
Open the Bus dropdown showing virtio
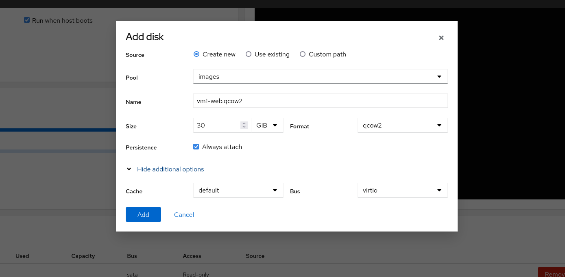tap(403, 190)
